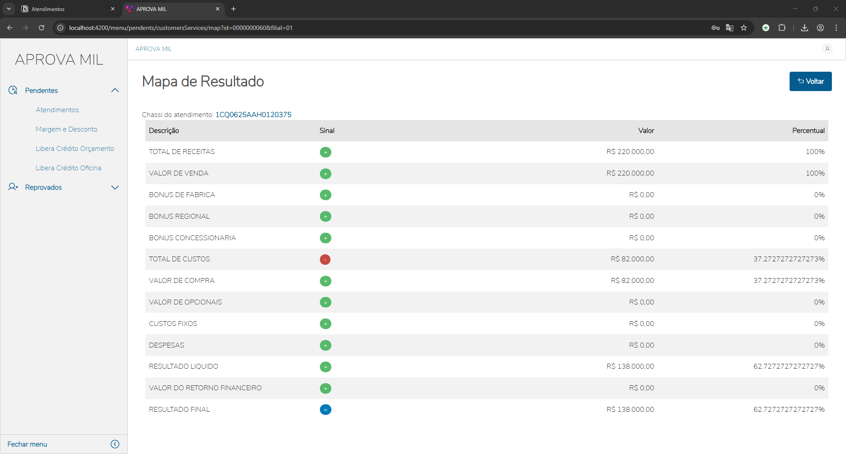Click the translate page icon
This screenshot has height=454, width=846.
pyautogui.click(x=730, y=28)
